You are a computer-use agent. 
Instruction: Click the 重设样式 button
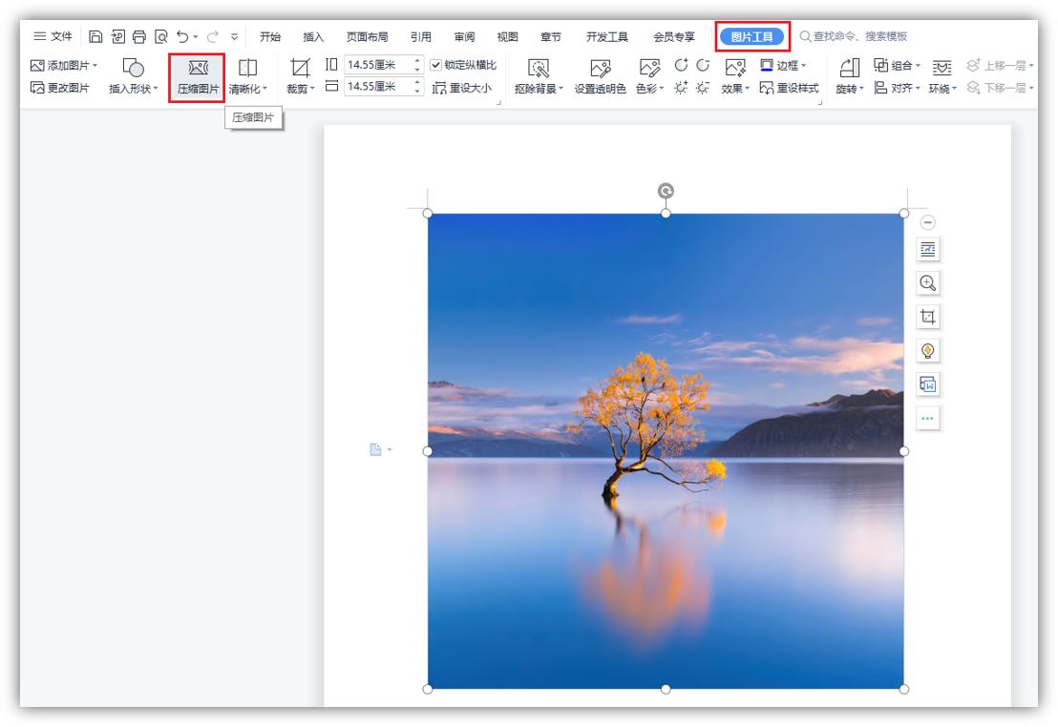tap(789, 88)
